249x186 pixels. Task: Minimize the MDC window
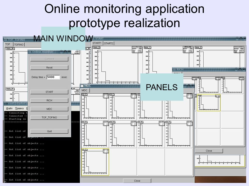coord(185,86)
